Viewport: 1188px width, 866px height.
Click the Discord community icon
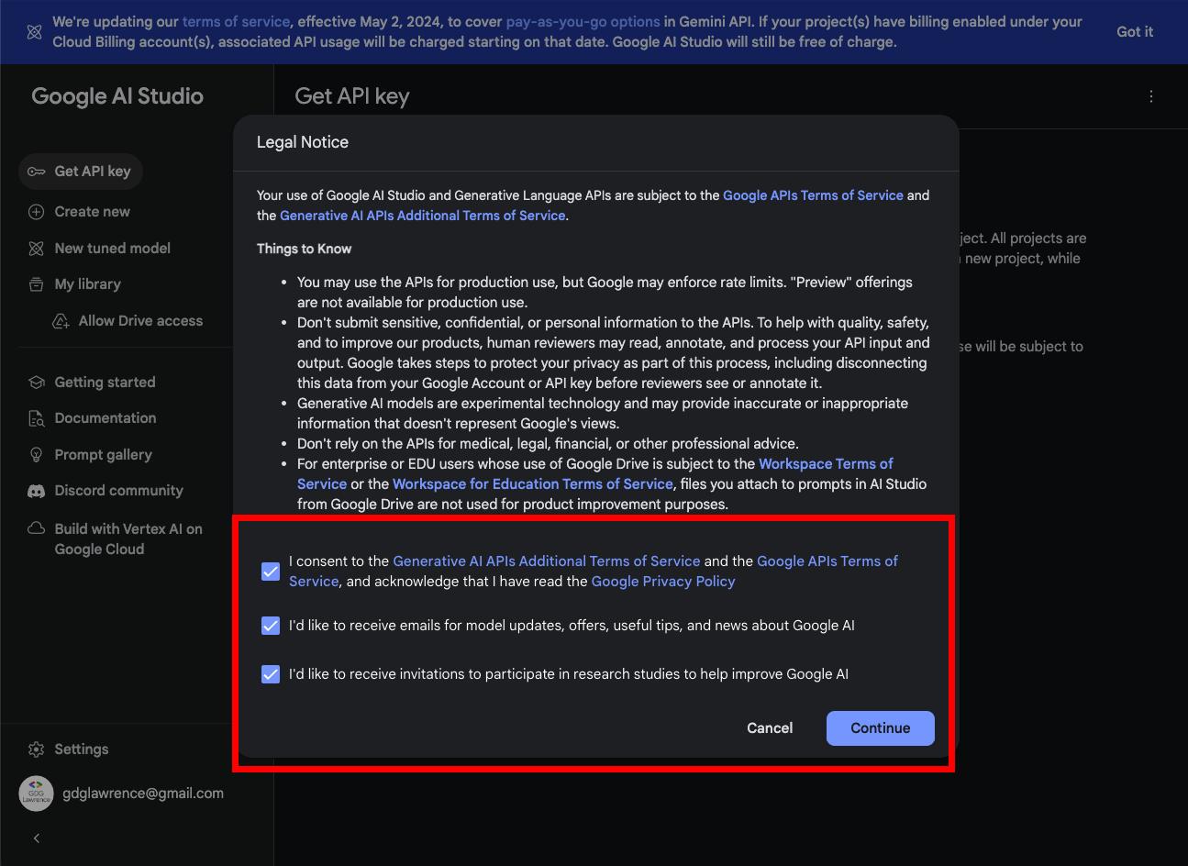[x=37, y=491]
